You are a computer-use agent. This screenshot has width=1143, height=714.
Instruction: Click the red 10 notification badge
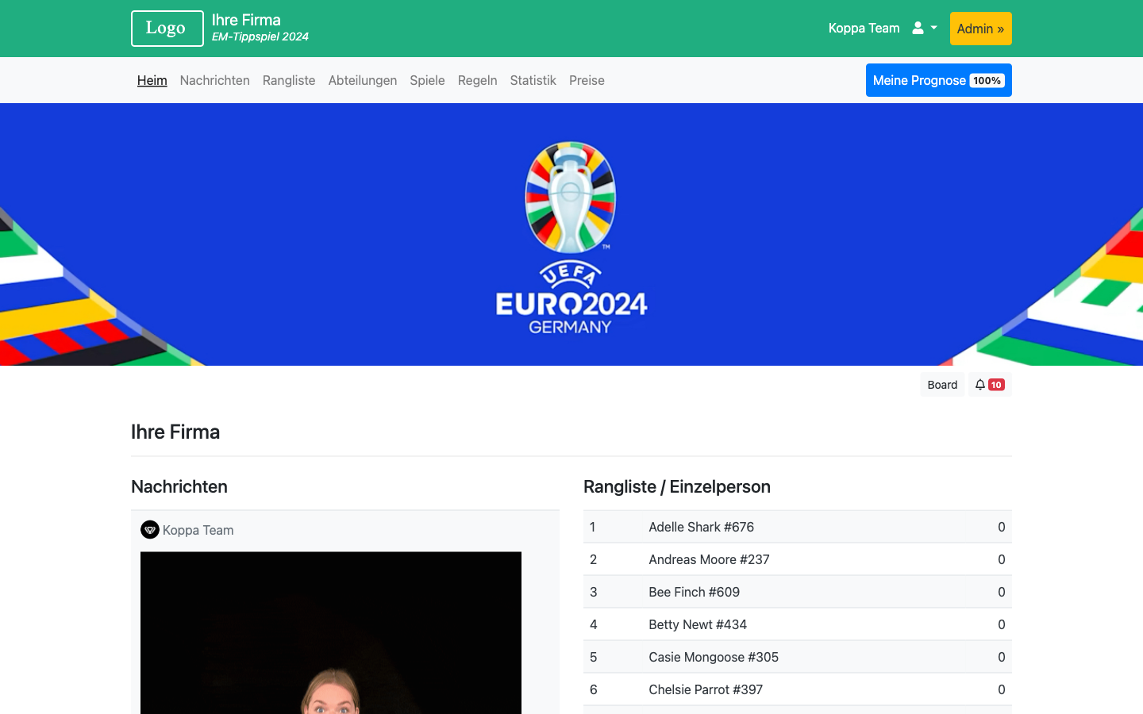coord(996,385)
